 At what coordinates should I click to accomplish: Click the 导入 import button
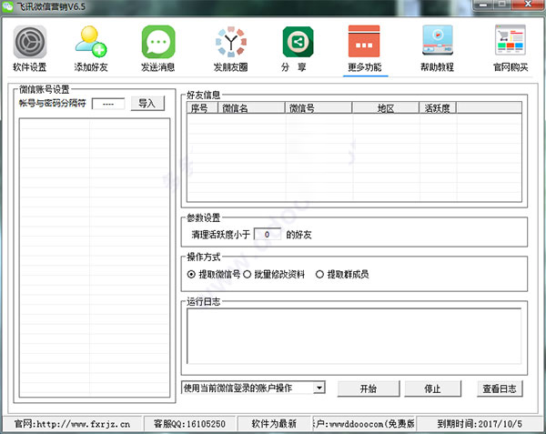(147, 104)
